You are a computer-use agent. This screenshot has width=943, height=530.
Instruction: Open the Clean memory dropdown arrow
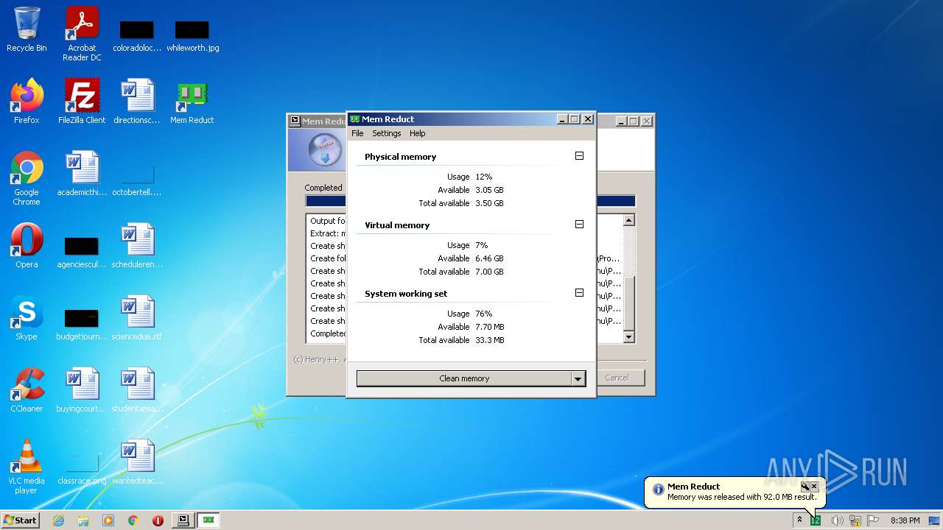point(578,378)
